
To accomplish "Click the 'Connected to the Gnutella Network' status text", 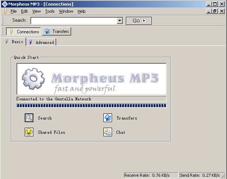I will [x=54, y=99].
